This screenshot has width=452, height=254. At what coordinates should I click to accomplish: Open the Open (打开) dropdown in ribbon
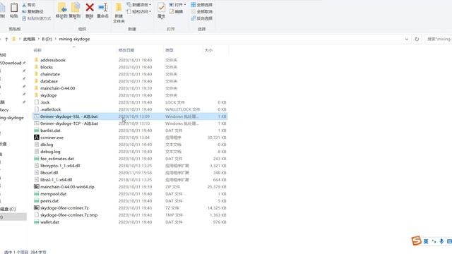177,5
